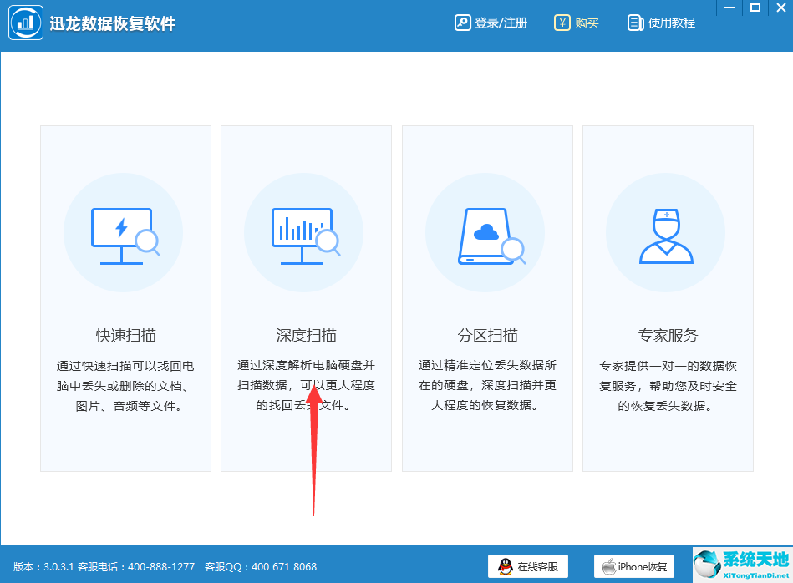Select the 深度扫描 card
Image resolution: width=793 pixels, height=583 pixels.
click(x=306, y=297)
